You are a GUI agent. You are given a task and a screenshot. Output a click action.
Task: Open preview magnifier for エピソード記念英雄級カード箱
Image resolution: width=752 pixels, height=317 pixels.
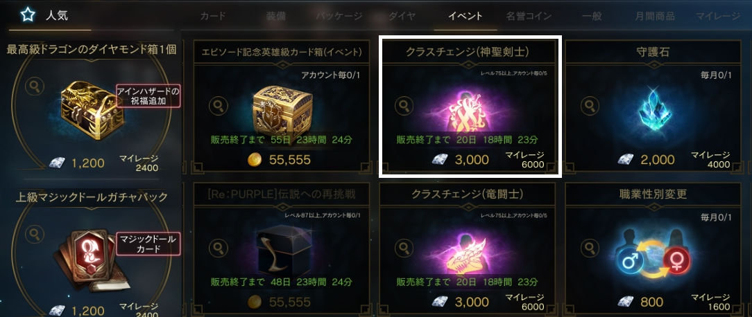[219, 105]
